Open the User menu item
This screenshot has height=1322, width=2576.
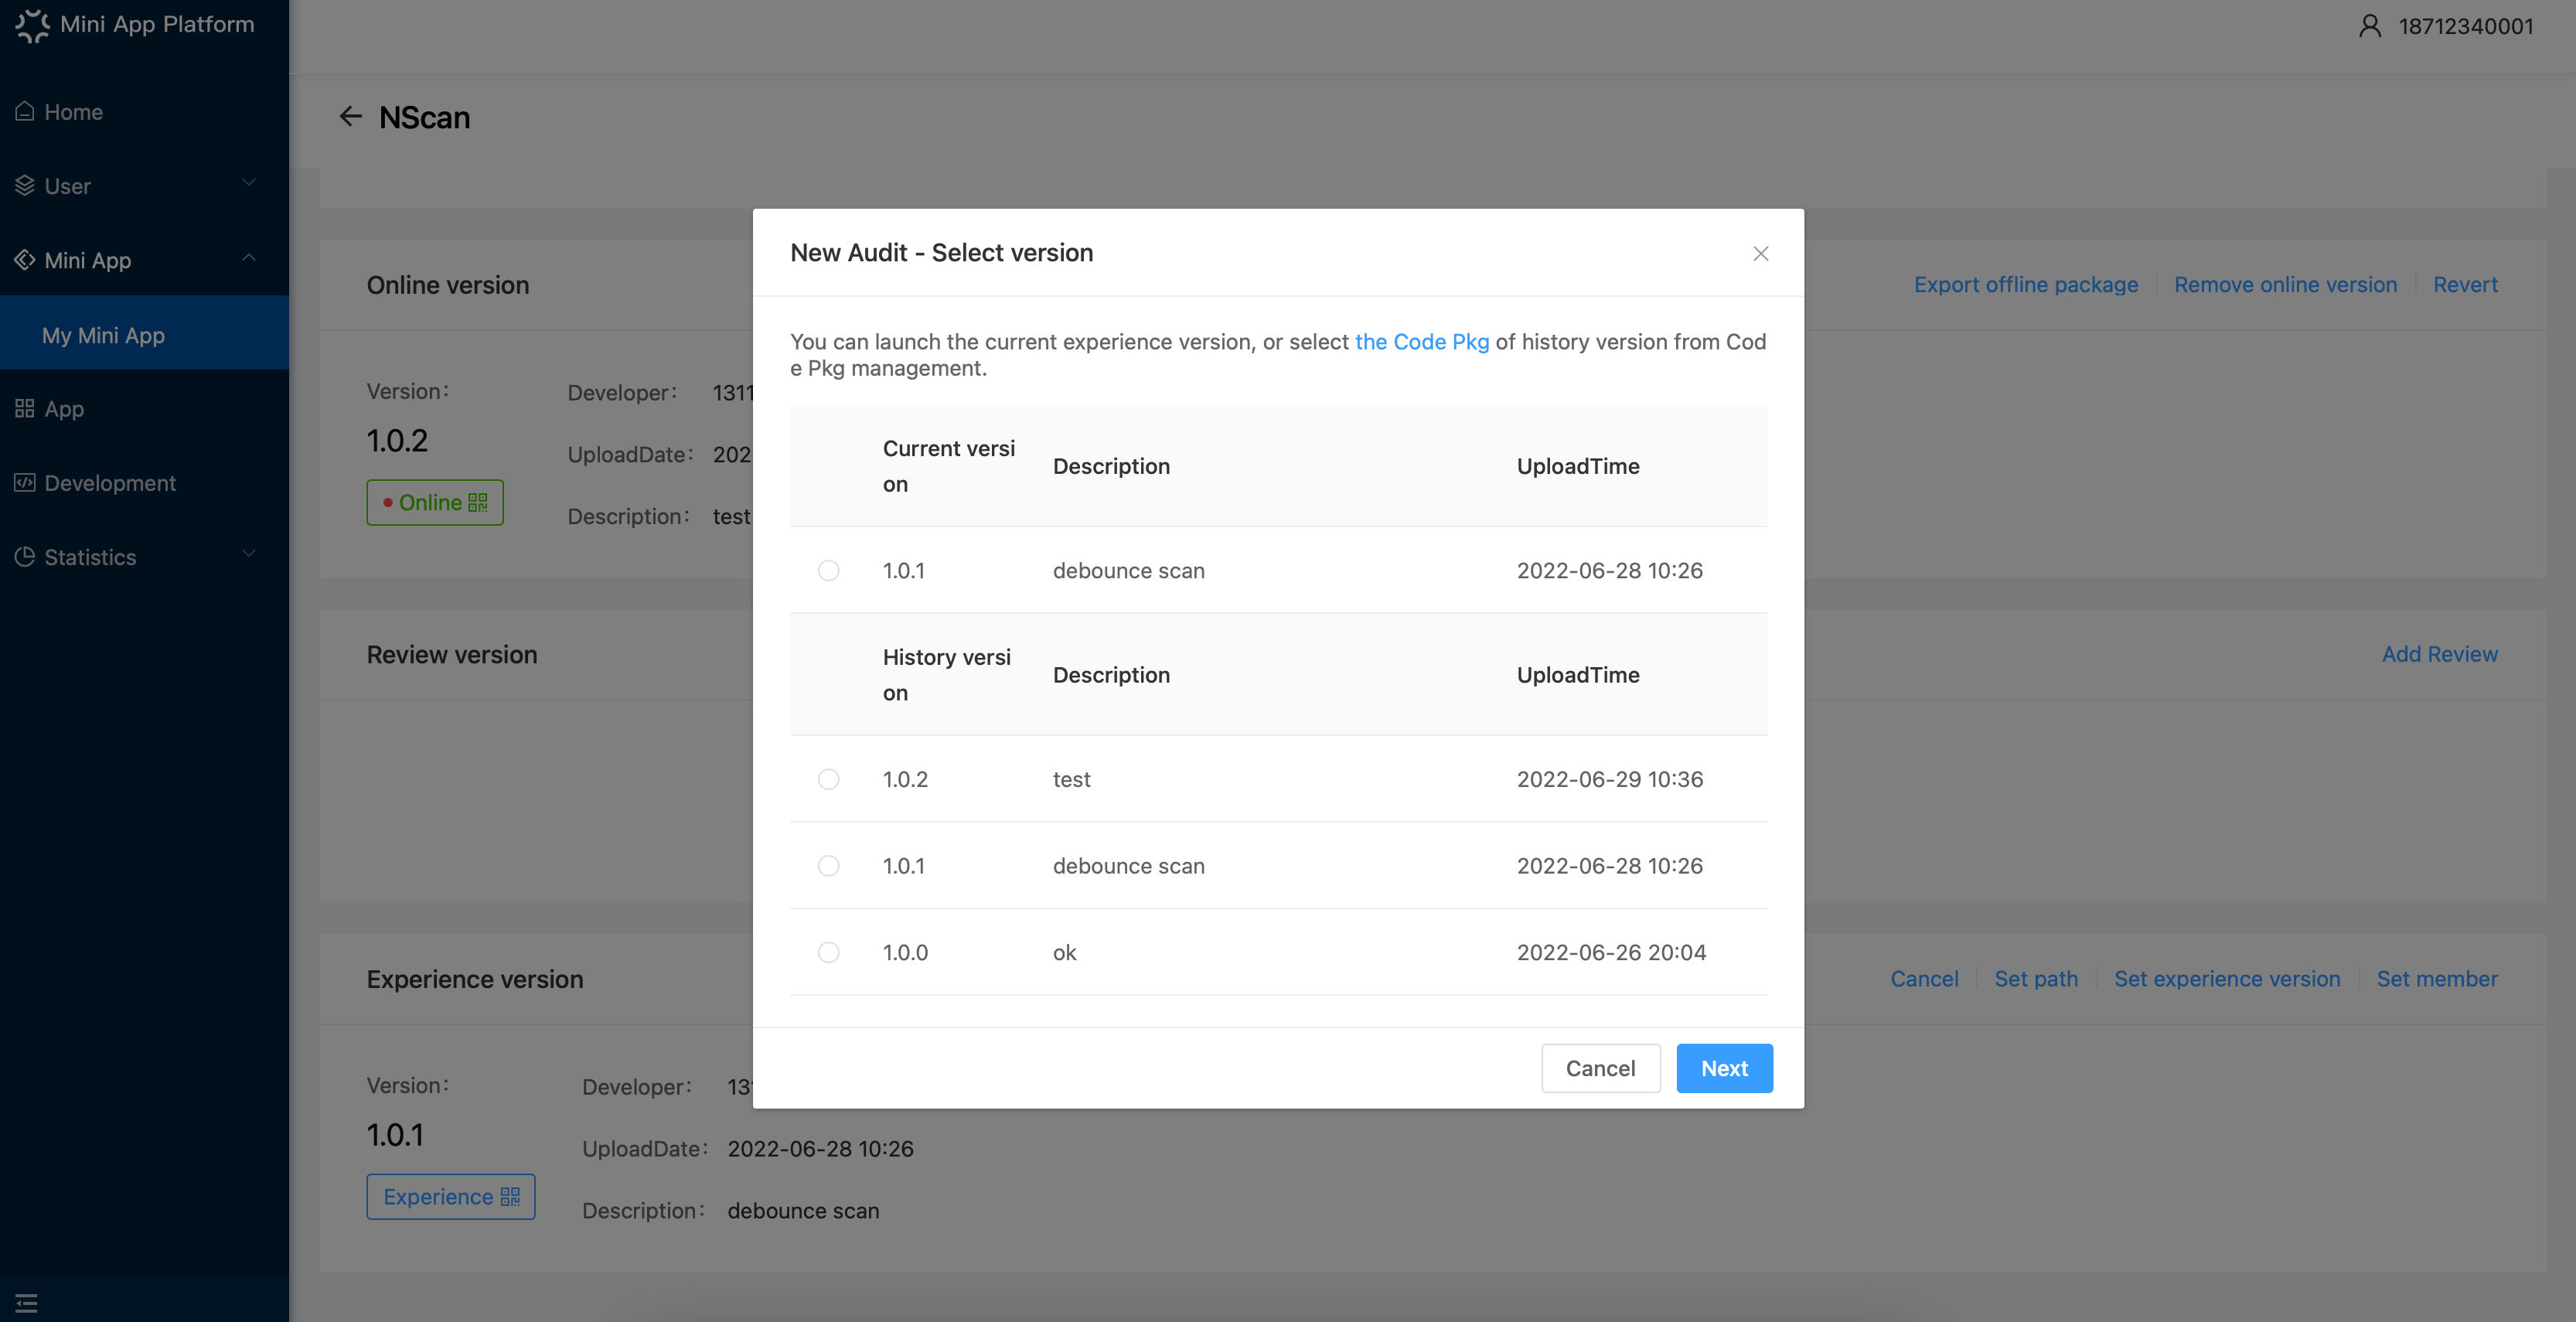(x=144, y=185)
